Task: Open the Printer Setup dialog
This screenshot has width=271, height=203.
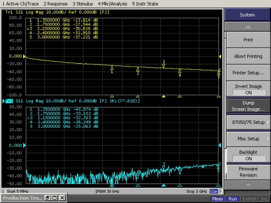Action: click(248, 73)
